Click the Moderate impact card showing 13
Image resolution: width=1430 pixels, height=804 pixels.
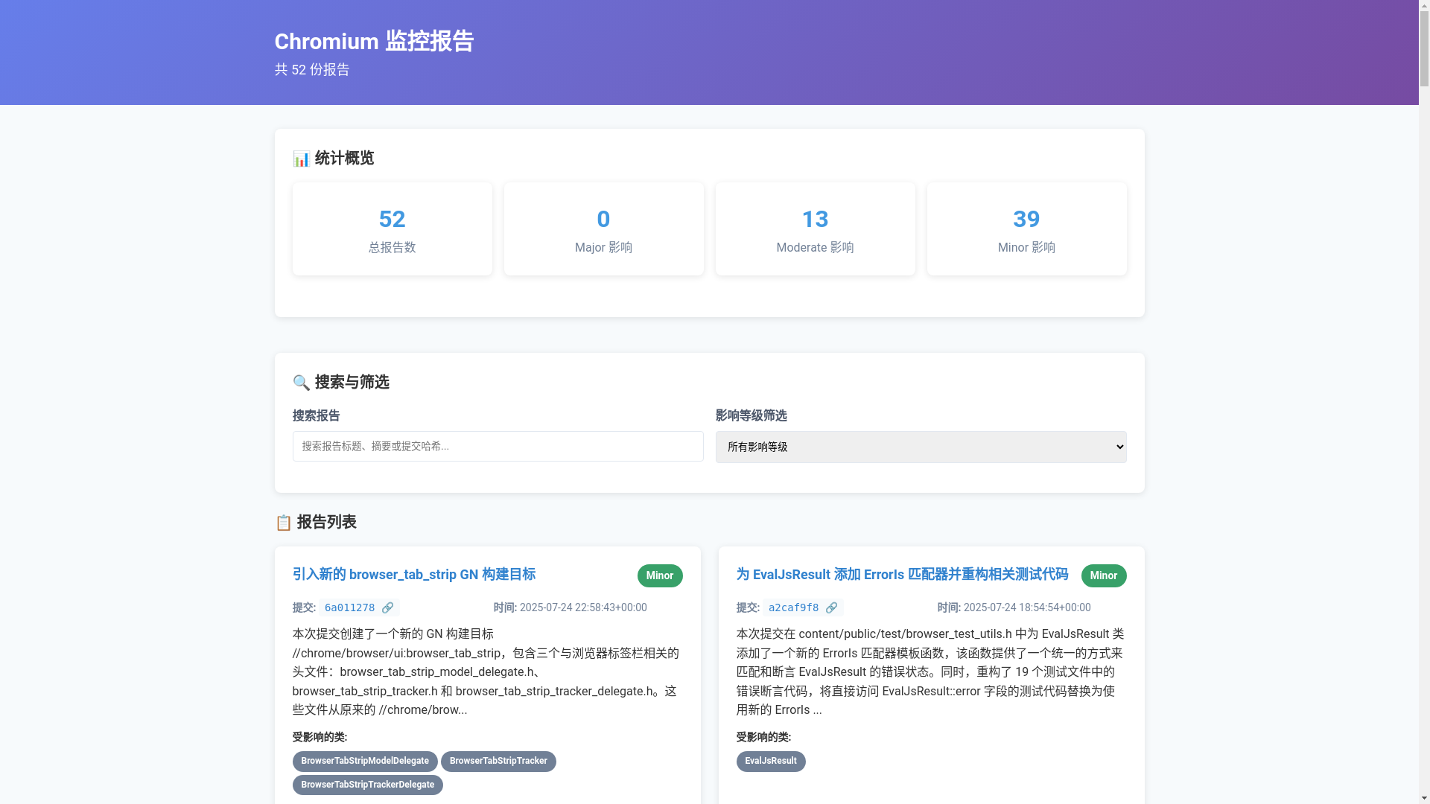816,229
